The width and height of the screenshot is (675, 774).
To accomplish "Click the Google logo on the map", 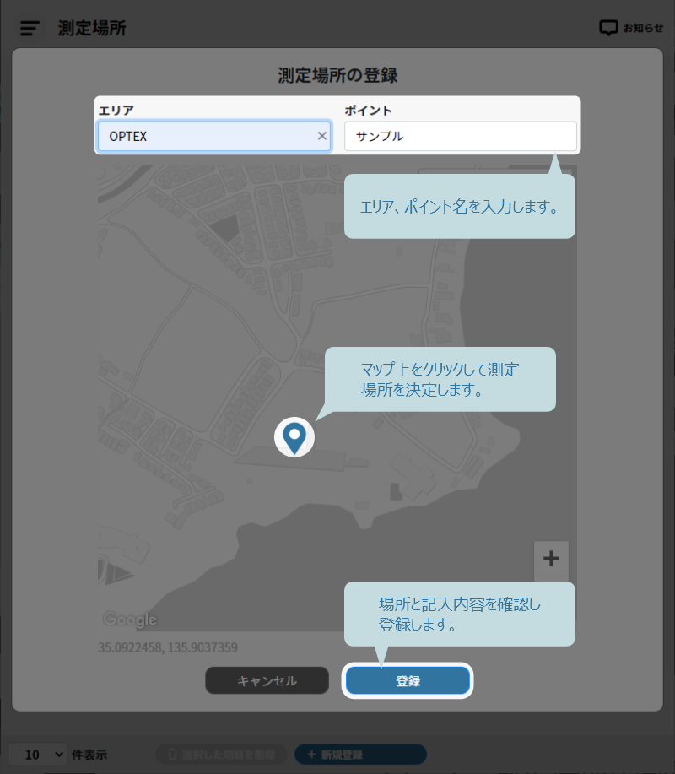I will tap(130, 620).
